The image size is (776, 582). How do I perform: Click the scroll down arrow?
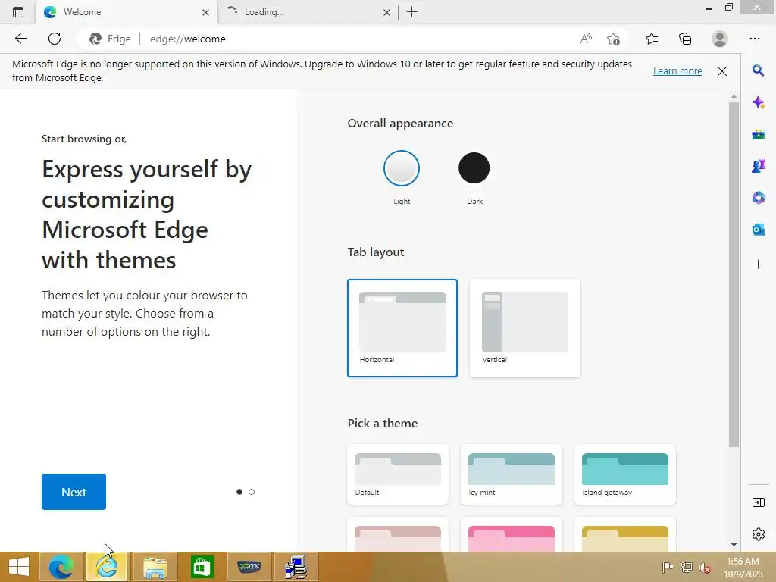(734, 544)
